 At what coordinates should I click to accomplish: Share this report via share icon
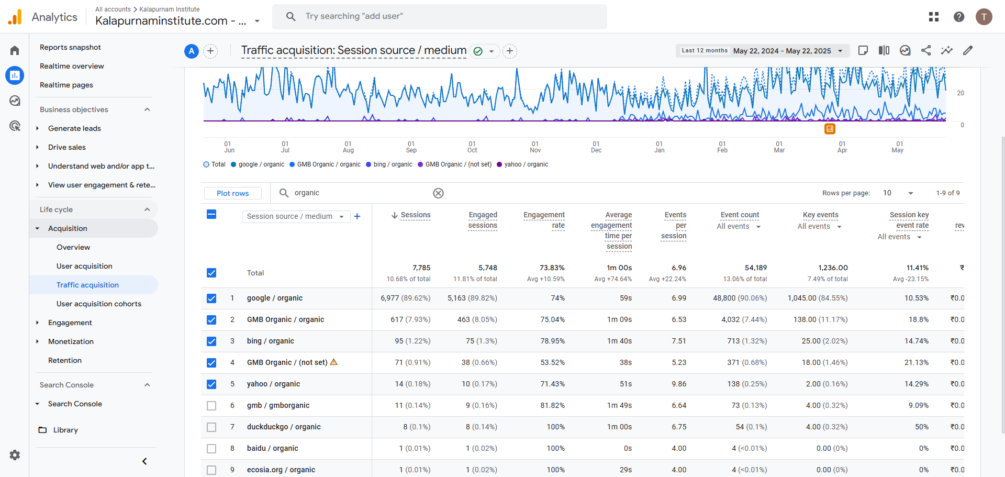(926, 50)
